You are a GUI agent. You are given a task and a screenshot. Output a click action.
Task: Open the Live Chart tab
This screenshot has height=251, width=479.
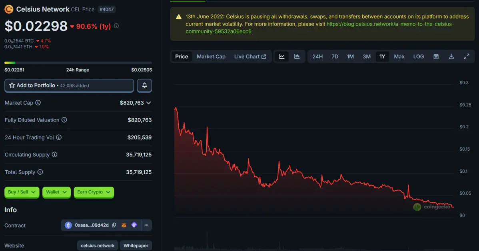tap(250, 57)
